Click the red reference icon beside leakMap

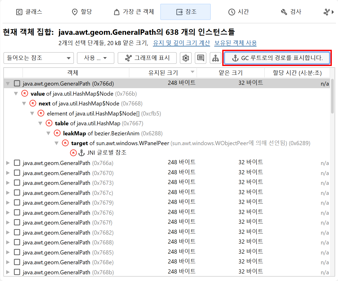tap(57, 133)
